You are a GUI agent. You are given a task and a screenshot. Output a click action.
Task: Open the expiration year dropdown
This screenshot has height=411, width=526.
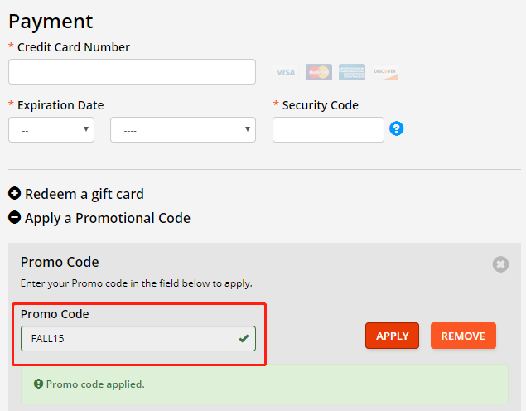183,129
